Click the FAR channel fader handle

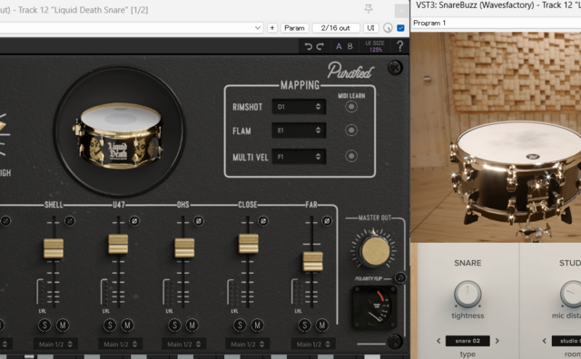313,262
